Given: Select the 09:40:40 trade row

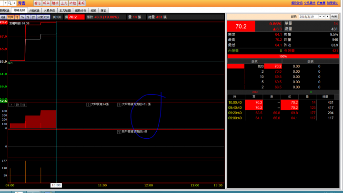Looking at the screenshot, I should click(283, 107).
